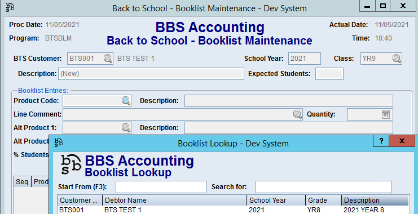Open the Line Comment lookup magnifier
This screenshot has height=214, width=418.
(x=297, y=114)
